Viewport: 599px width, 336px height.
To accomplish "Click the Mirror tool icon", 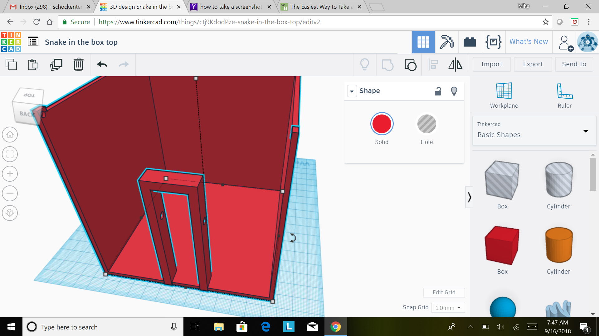I will (x=455, y=64).
